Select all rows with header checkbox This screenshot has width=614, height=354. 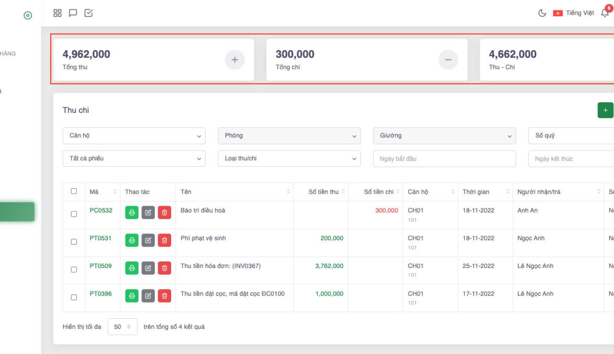(74, 191)
